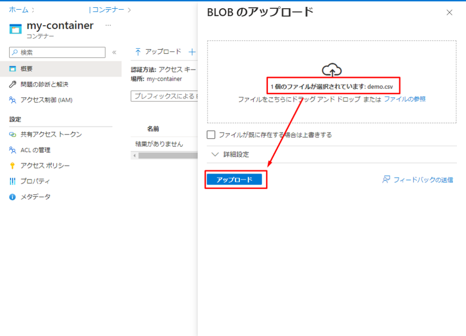Click the feedback person icon
Image resolution: width=466 pixels, height=336 pixels.
pos(386,180)
